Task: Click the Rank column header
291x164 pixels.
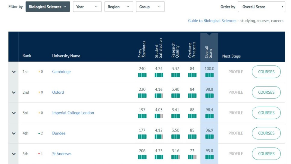Action: 27,56
